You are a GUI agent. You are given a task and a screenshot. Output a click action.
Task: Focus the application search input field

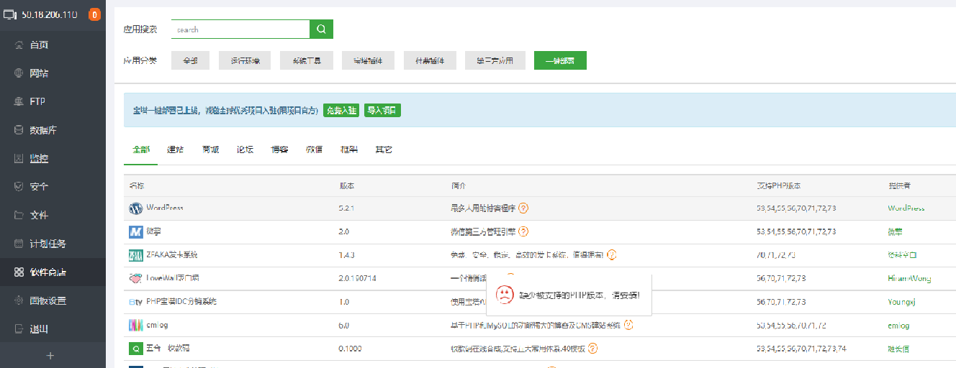(240, 29)
